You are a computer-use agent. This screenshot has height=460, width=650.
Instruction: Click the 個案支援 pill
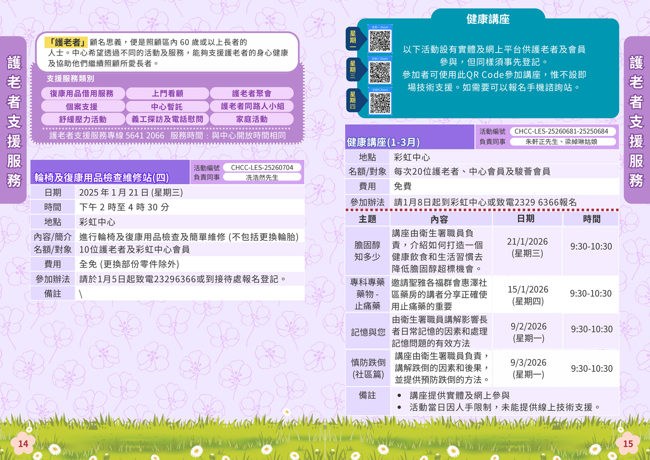point(83,106)
